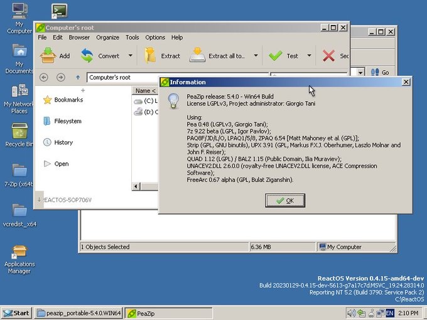This screenshot has width=427, height=320.
Task: Select the (C:) drive entry
Action: [146, 101]
